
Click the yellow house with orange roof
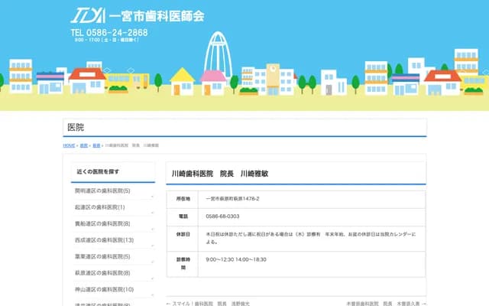coord(182,80)
